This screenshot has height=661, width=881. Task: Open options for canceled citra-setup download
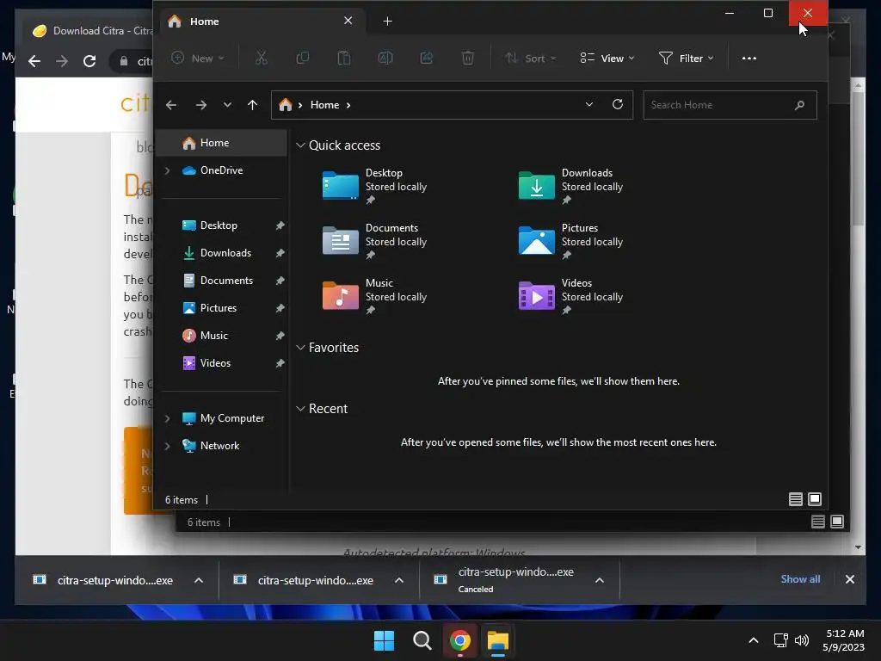pos(600,580)
